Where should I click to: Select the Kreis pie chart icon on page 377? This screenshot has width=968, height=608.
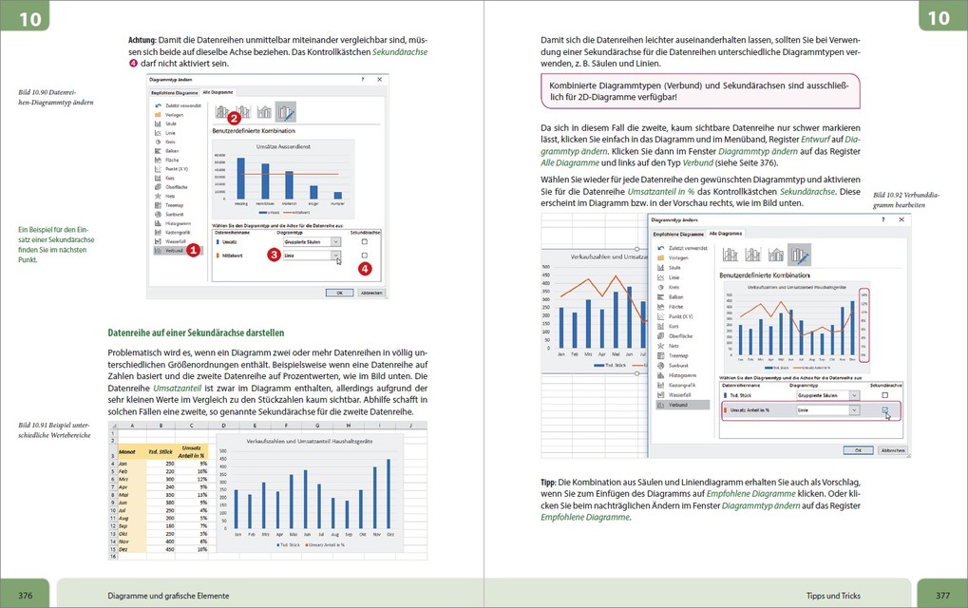(x=661, y=286)
